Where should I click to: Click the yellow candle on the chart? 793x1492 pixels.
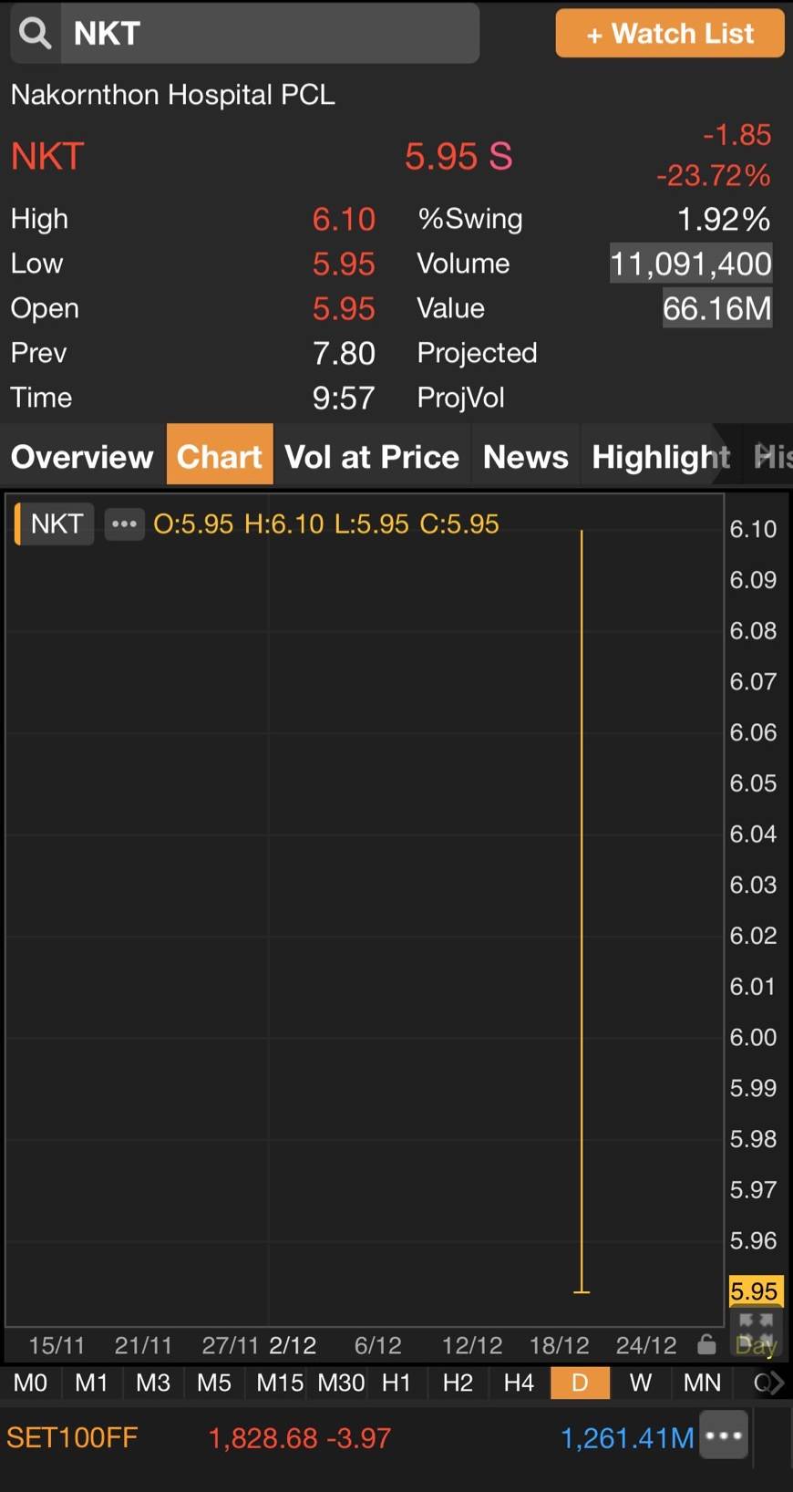click(582, 911)
